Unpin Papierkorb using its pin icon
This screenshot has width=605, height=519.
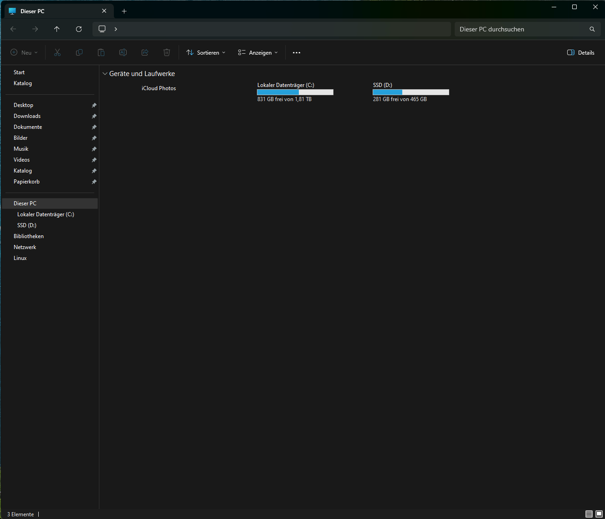(94, 182)
